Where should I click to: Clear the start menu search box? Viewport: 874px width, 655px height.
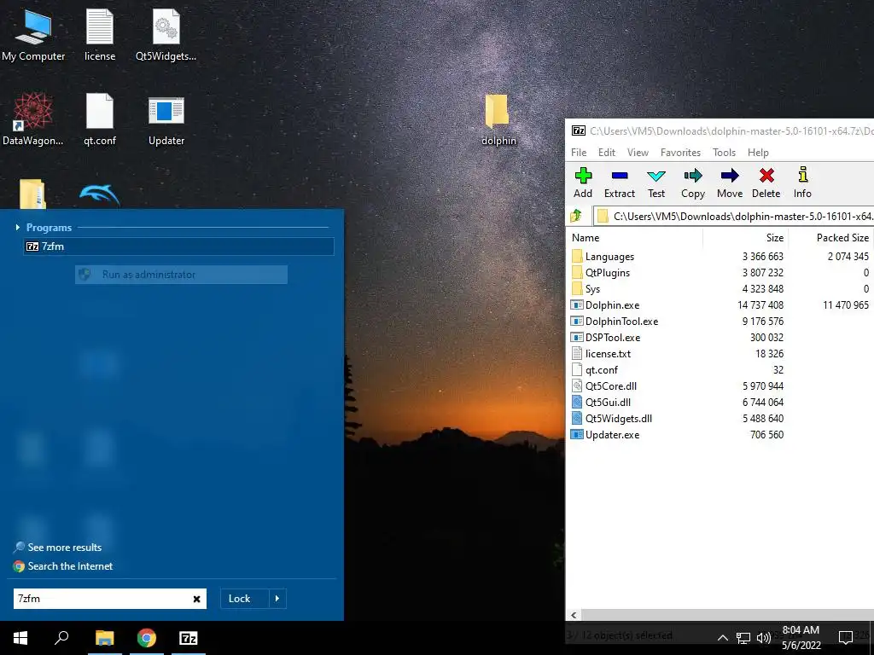(197, 599)
